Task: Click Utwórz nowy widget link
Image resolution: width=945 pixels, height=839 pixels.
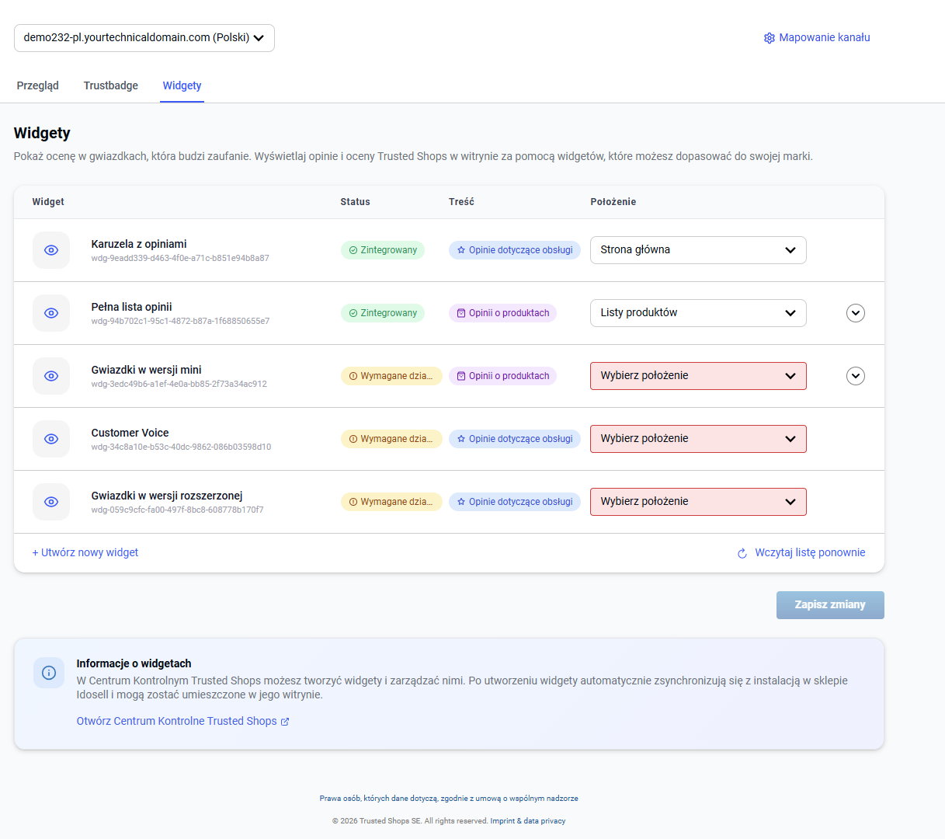Action: pyautogui.click(x=85, y=552)
